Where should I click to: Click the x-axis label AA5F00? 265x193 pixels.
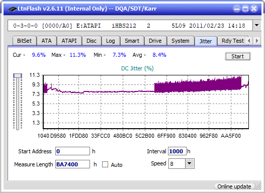(230, 136)
